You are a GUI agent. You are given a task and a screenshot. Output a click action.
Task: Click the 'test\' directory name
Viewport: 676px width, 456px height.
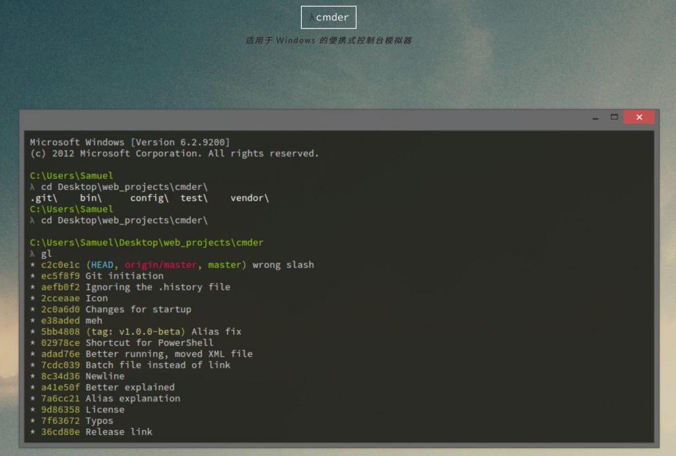pyautogui.click(x=194, y=198)
